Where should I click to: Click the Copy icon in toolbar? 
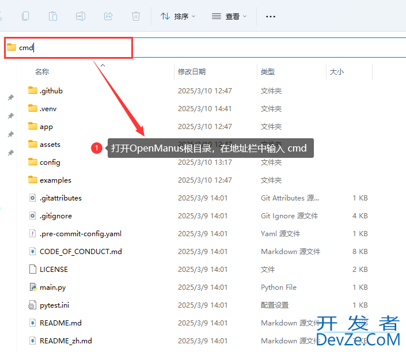pyautogui.click(x=25, y=16)
